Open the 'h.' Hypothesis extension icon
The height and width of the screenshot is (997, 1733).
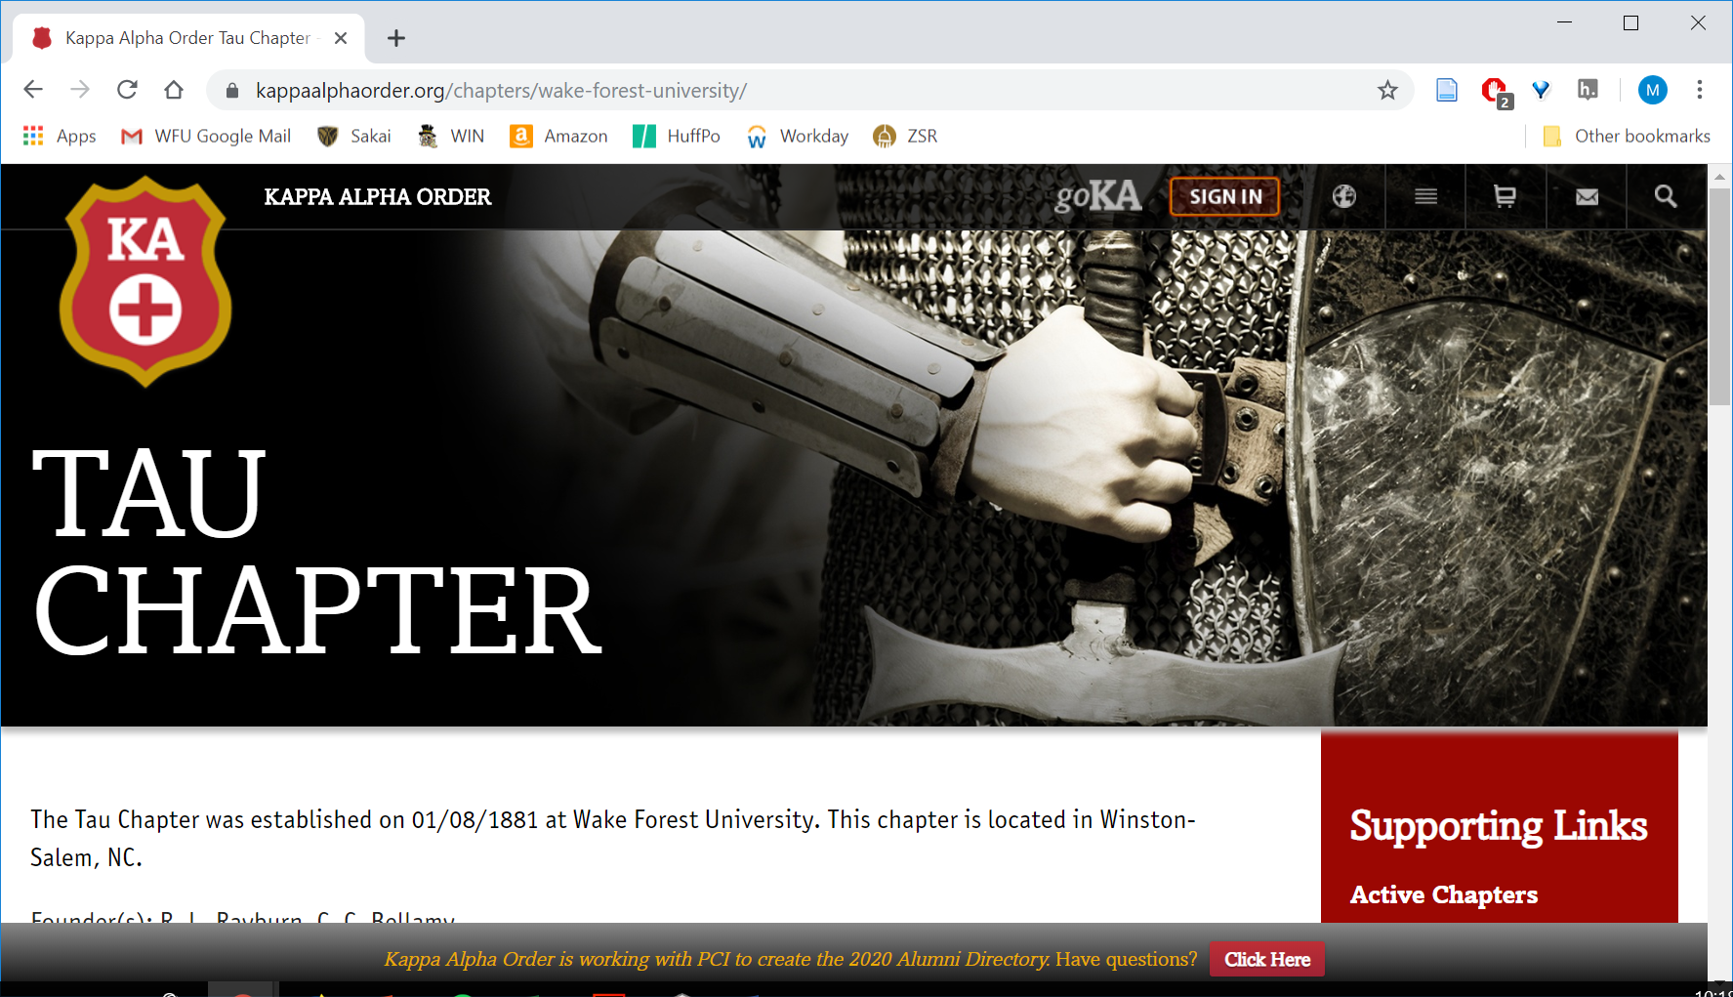(x=1588, y=90)
